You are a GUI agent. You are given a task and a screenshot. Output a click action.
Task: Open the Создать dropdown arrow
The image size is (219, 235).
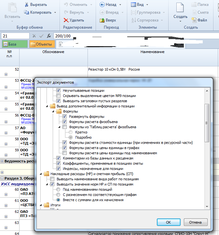[x=180, y=21]
